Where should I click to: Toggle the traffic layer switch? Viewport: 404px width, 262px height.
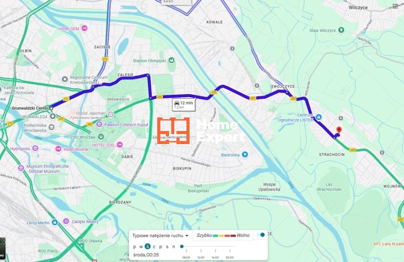(x=261, y=234)
